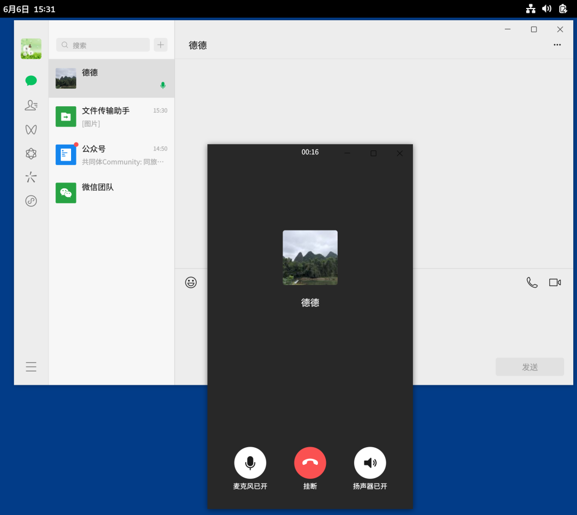
Task: Open the 微信团队 conversation
Action: click(x=112, y=193)
